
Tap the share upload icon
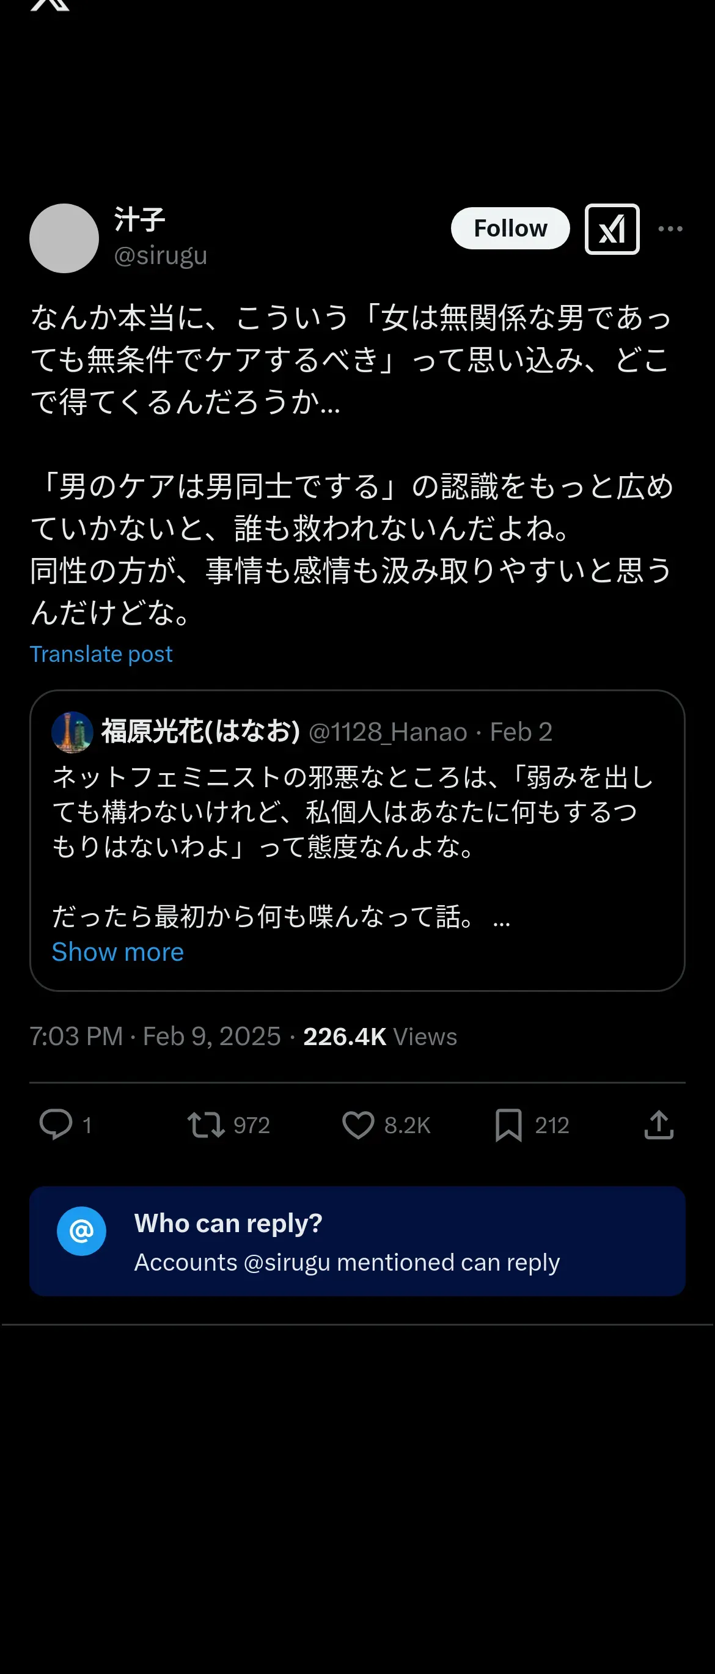658,1124
